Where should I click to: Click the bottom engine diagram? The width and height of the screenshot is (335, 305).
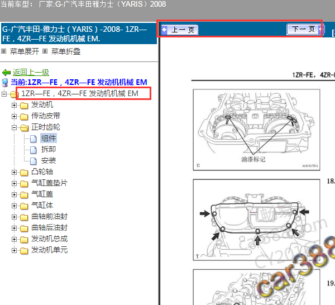(x=256, y=287)
